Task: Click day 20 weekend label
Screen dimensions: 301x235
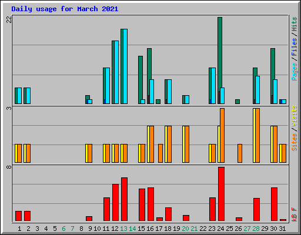Action: coord(185,229)
